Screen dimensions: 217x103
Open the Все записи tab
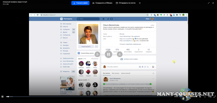click(107, 73)
